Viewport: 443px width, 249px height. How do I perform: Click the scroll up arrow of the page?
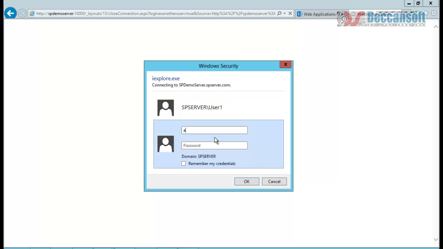(436, 27)
